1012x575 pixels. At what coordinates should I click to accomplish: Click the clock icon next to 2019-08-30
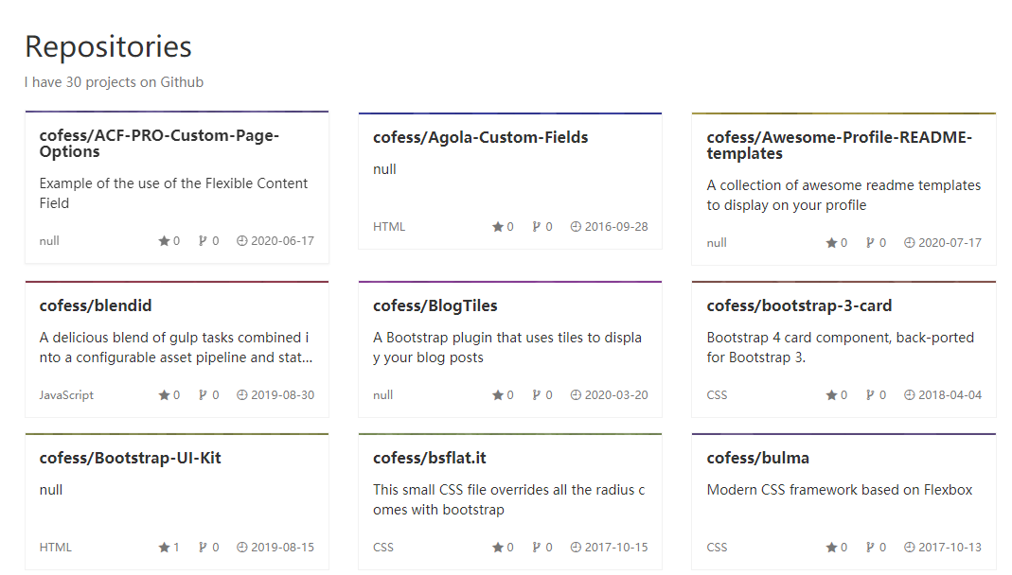(x=241, y=394)
